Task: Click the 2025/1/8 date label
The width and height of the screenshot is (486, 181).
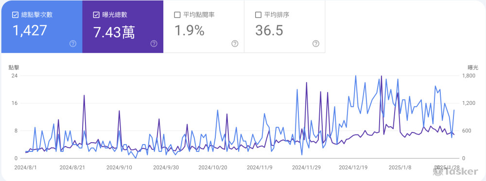Action: (400, 167)
